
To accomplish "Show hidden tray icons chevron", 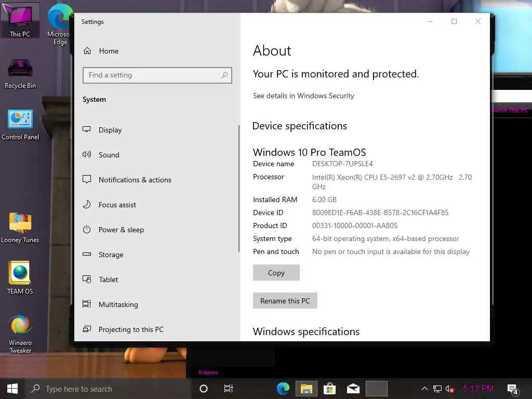I will click(x=424, y=389).
